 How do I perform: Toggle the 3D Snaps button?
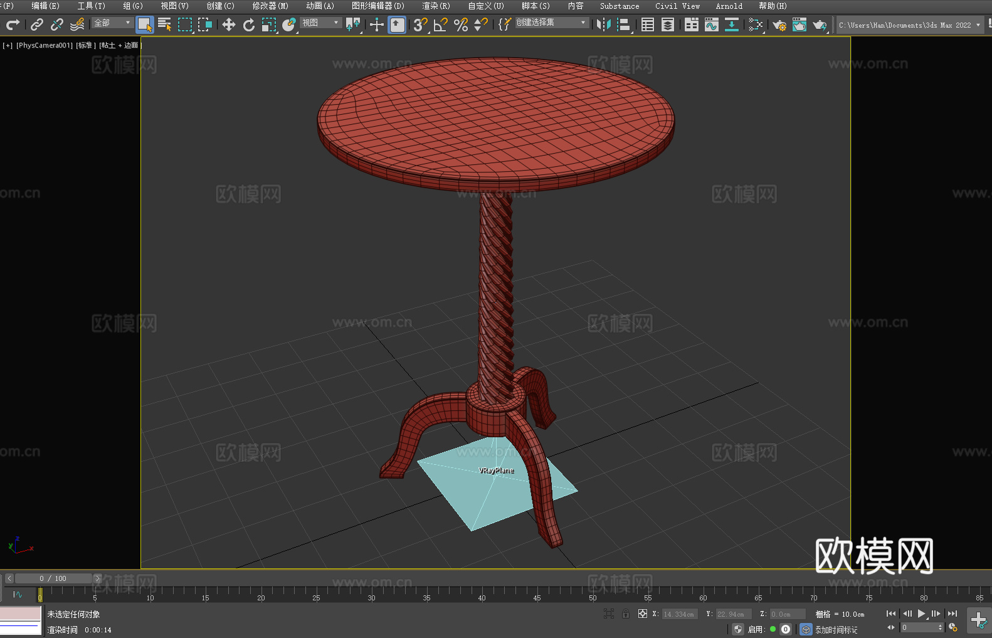click(420, 25)
